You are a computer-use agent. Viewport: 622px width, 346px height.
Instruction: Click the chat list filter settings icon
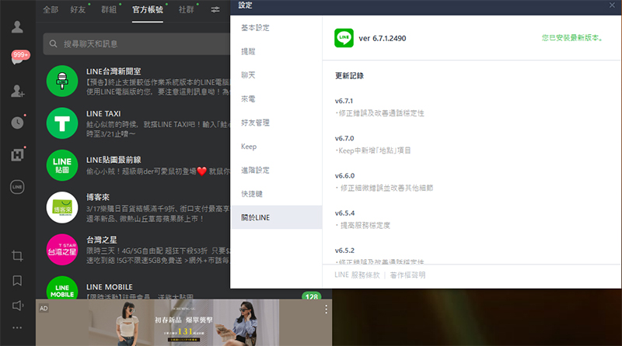point(215,9)
